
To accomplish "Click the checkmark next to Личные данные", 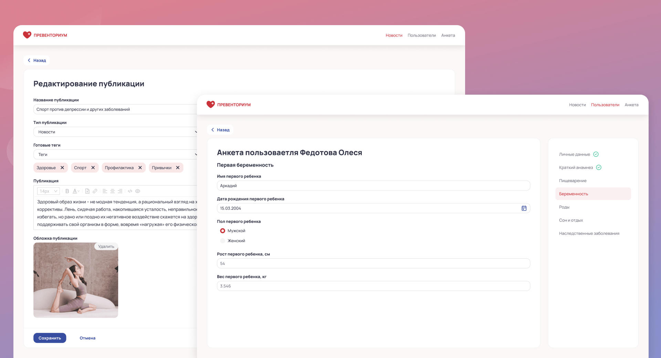I will pos(596,154).
